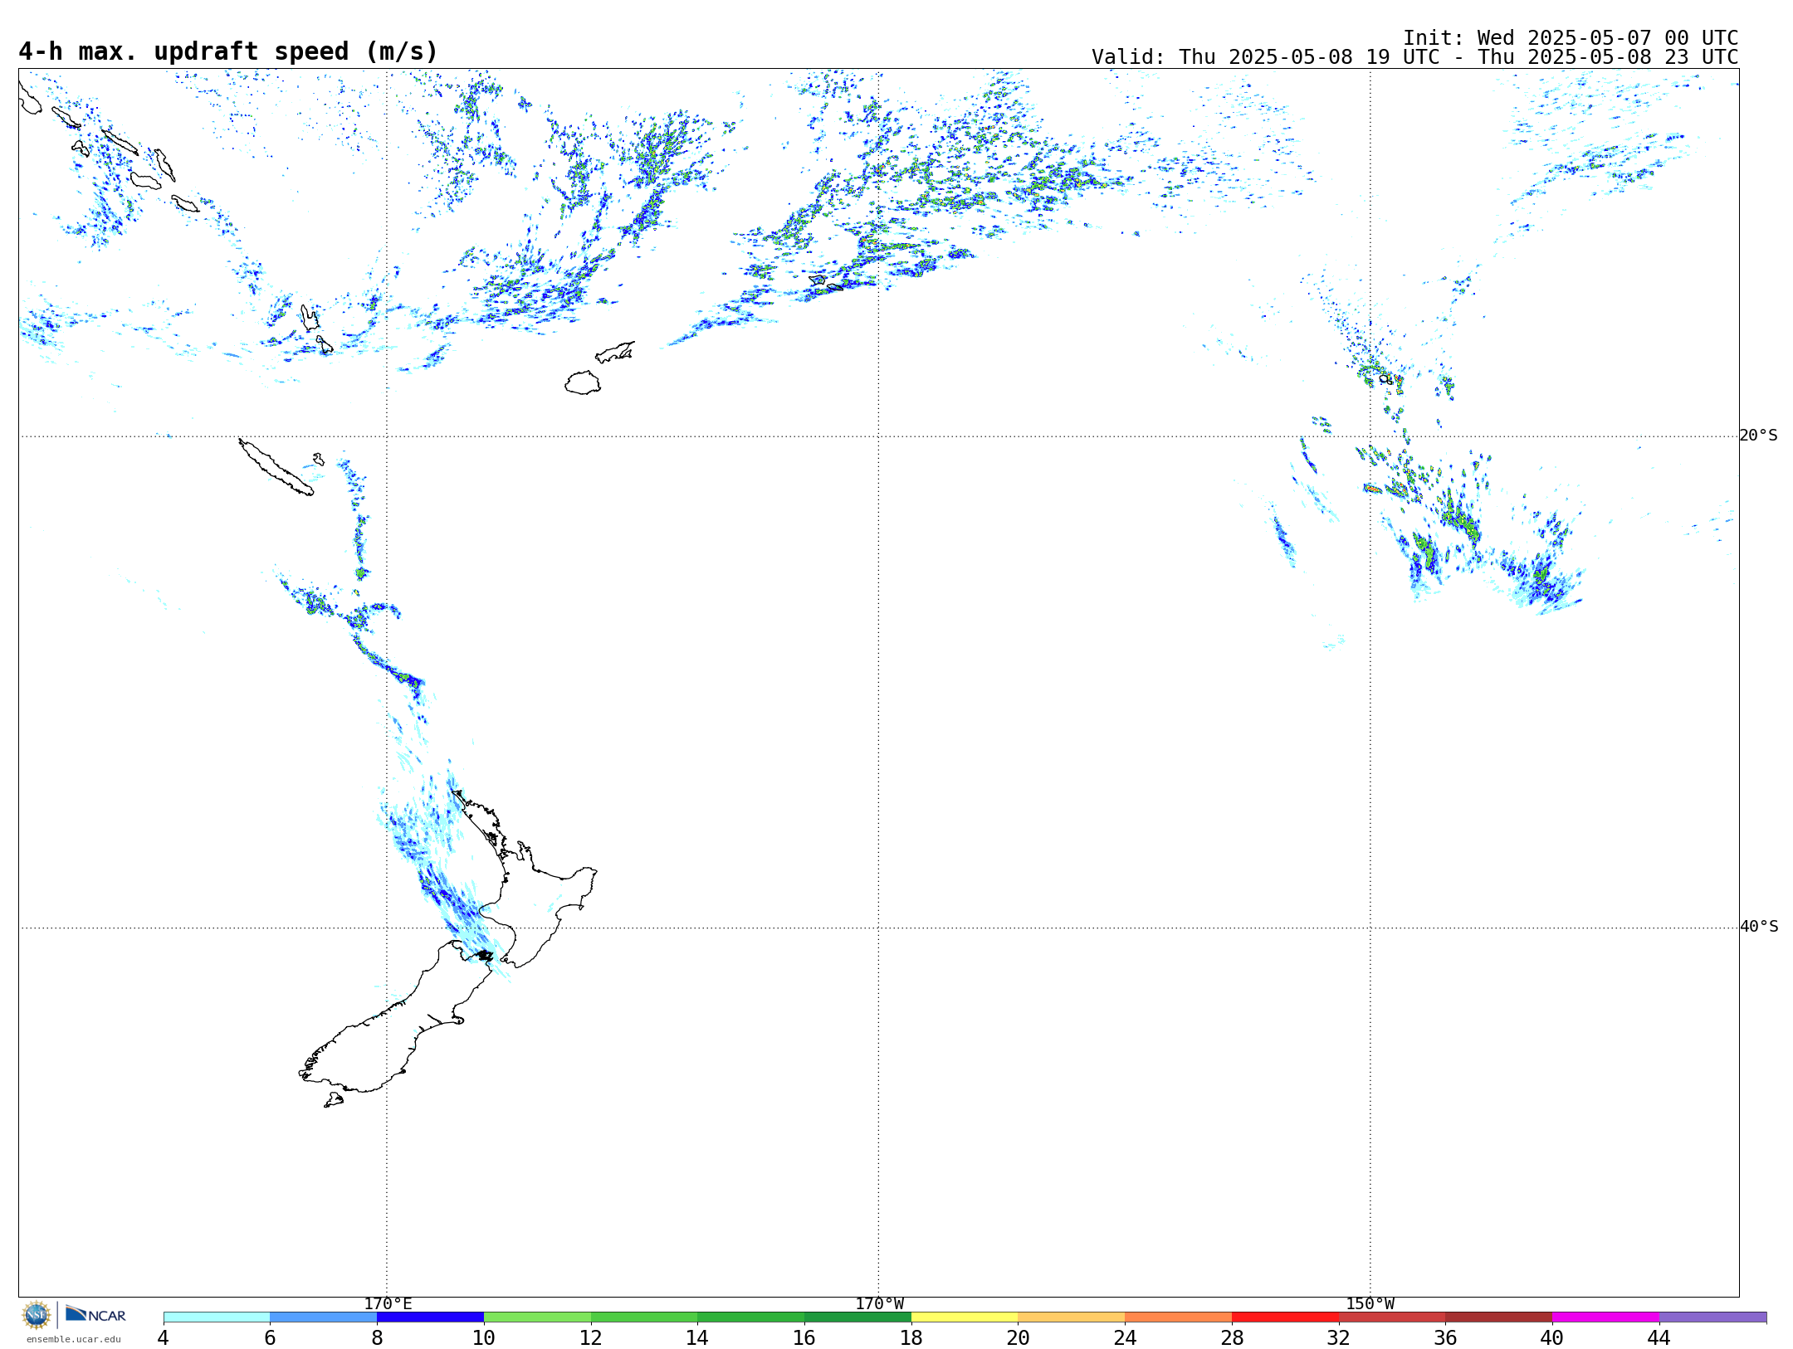Click the light cyan 4-6 color swatch
Screen dimensions: 1793x1349
click(x=217, y=1317)
